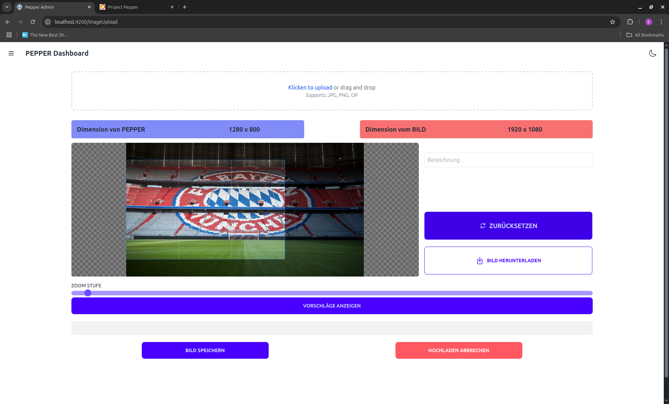Reload the current page
The height and width of the screenshot is (404, 669).
pyautogui.click(x=33, y=22)
